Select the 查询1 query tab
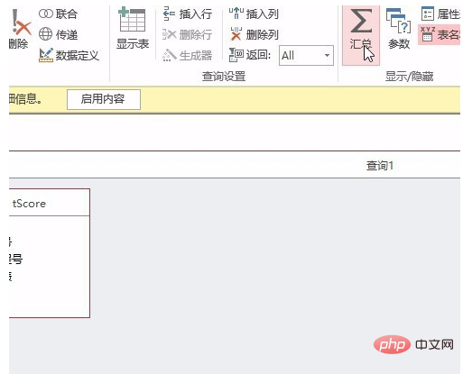The image size is (463, 374). click(x=380, y=165)
